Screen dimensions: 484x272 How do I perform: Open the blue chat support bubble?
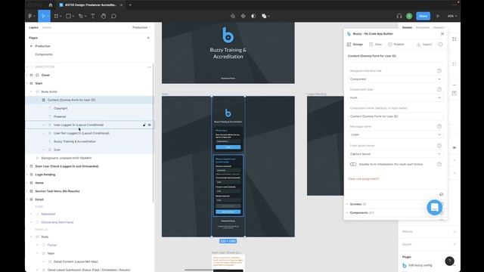click(x=434, y=207)
